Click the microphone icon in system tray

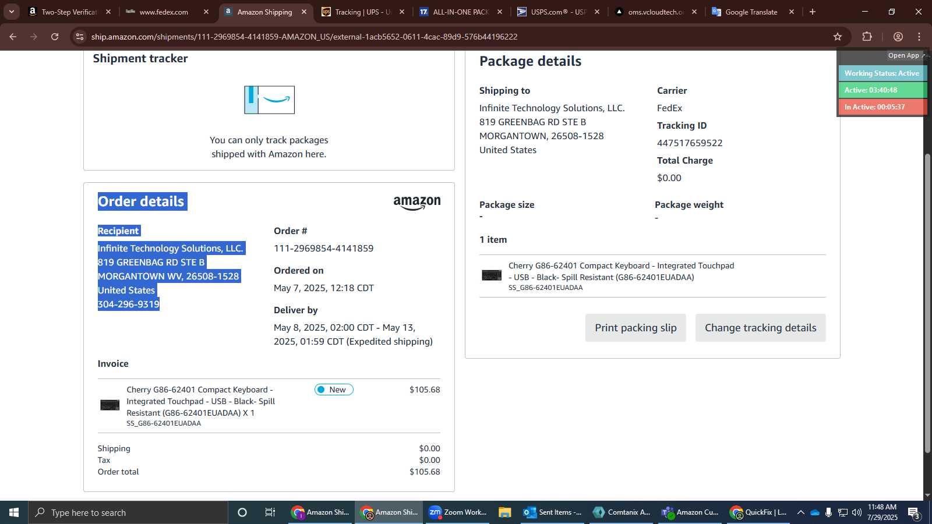[828, 512]
